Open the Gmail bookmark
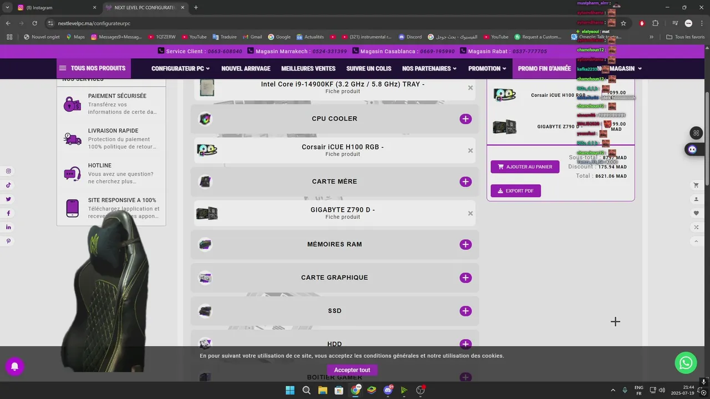710x399 pixels. pyautogui.click(x=251, y=37)
